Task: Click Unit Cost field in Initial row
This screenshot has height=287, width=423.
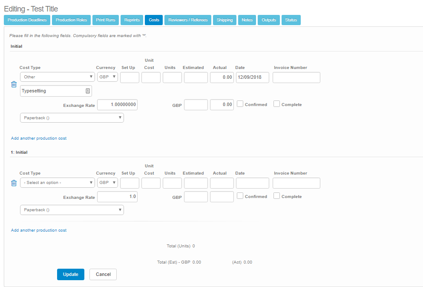Action: 151,77
